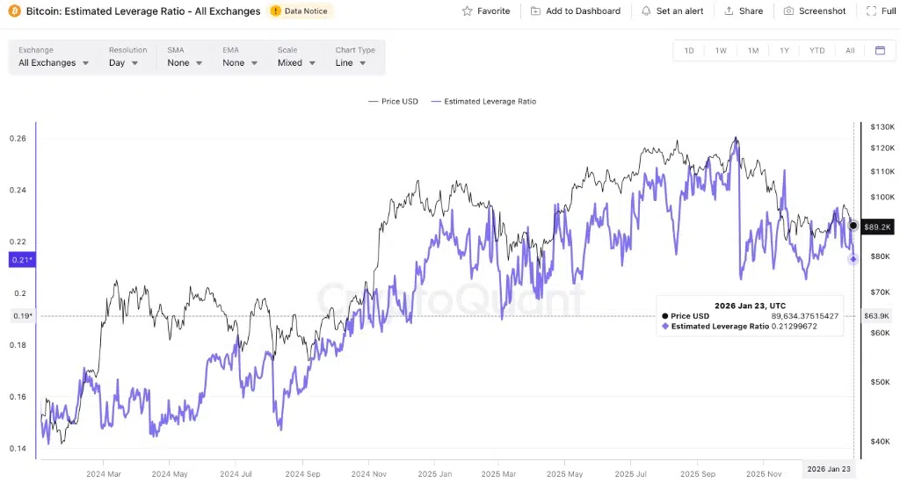Open the Exchange dropdown
Viewport: 900px width, 483px height.
[x=54, y=63]
